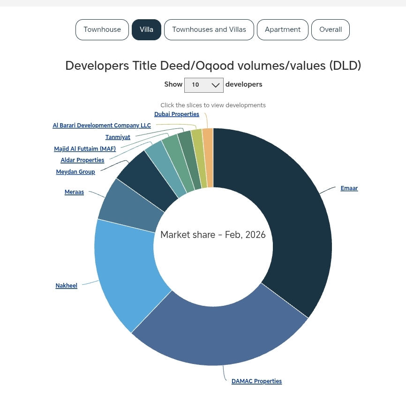
Task: Click the Tanmiyat link
Action: (118, 137)
